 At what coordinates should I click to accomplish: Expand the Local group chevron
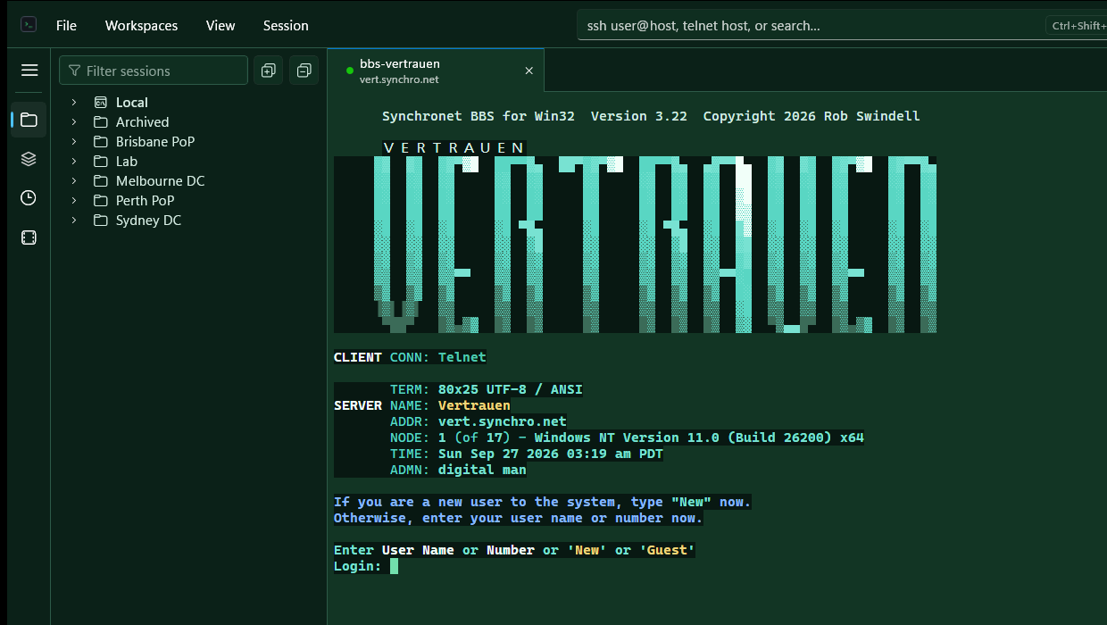click(x=74, y=103)
